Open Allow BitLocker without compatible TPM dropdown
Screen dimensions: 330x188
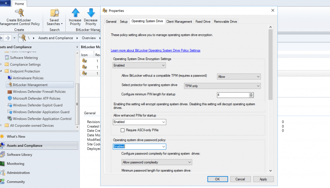tap(239, 77)
